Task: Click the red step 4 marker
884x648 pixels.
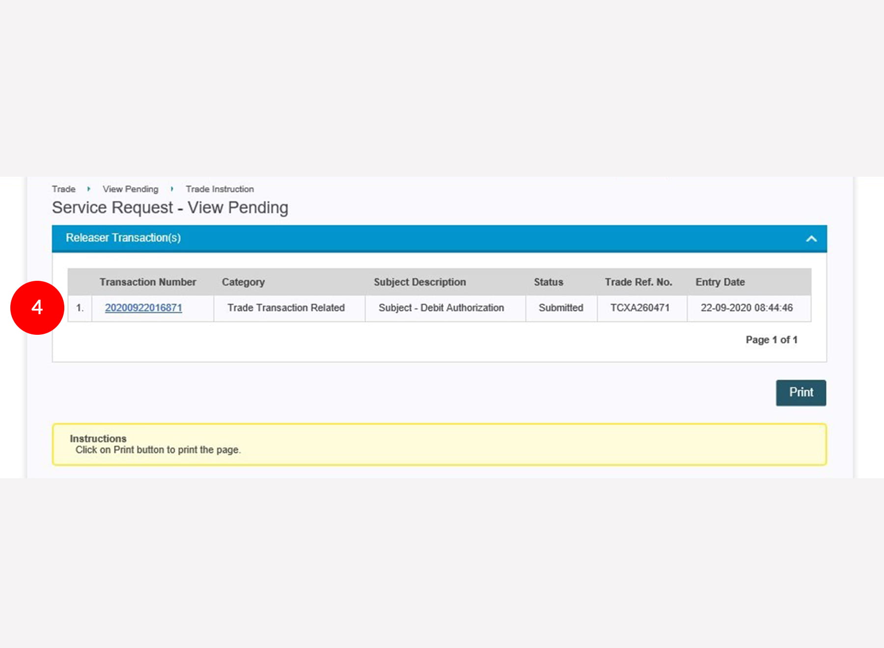Action: 37,308
